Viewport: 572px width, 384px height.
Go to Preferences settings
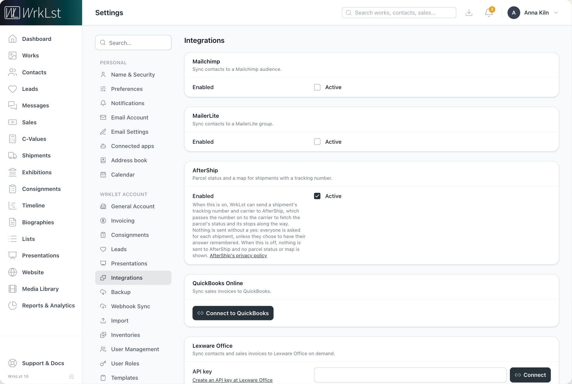coord(133,89)
